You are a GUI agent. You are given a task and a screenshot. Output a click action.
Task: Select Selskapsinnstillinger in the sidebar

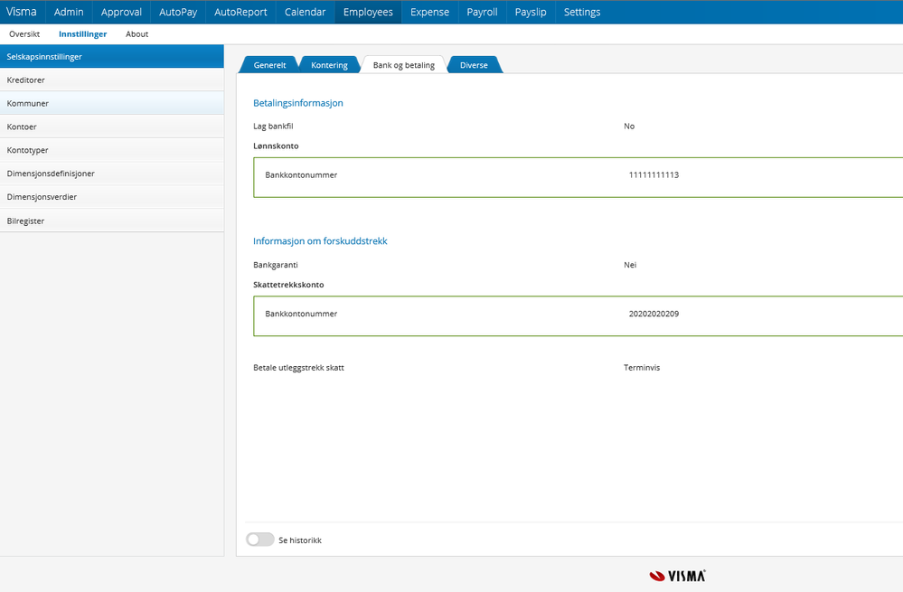click(x=112, y=56)
